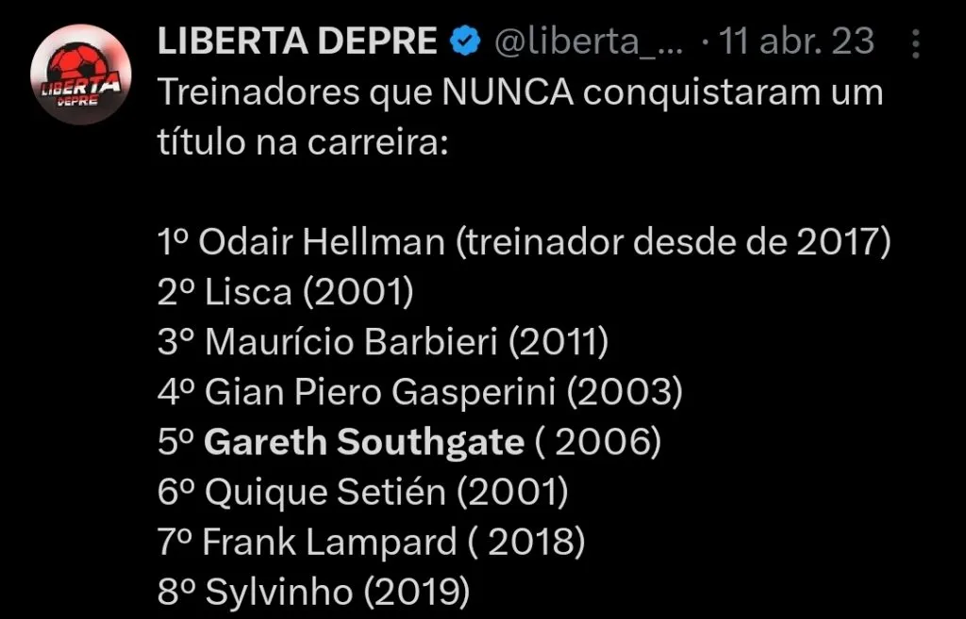This screenshot has height=619, width=966.
Task: Click the Gian Piero Gasperini line
Action: coord(420,391)
